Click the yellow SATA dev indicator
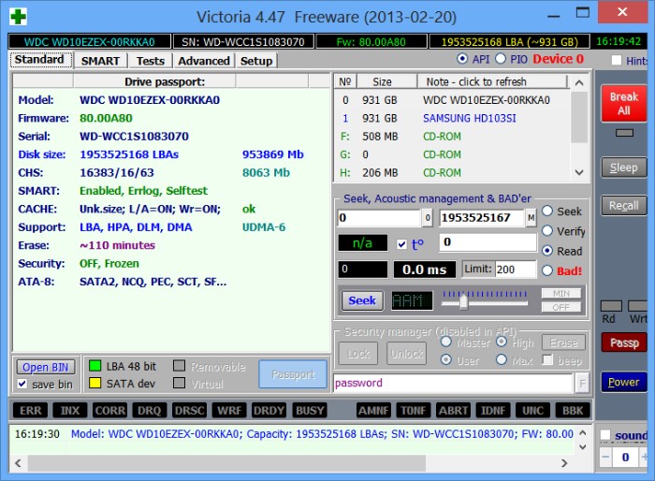The height and width of the screenshot is (481, 655). (x=95, y=383)
